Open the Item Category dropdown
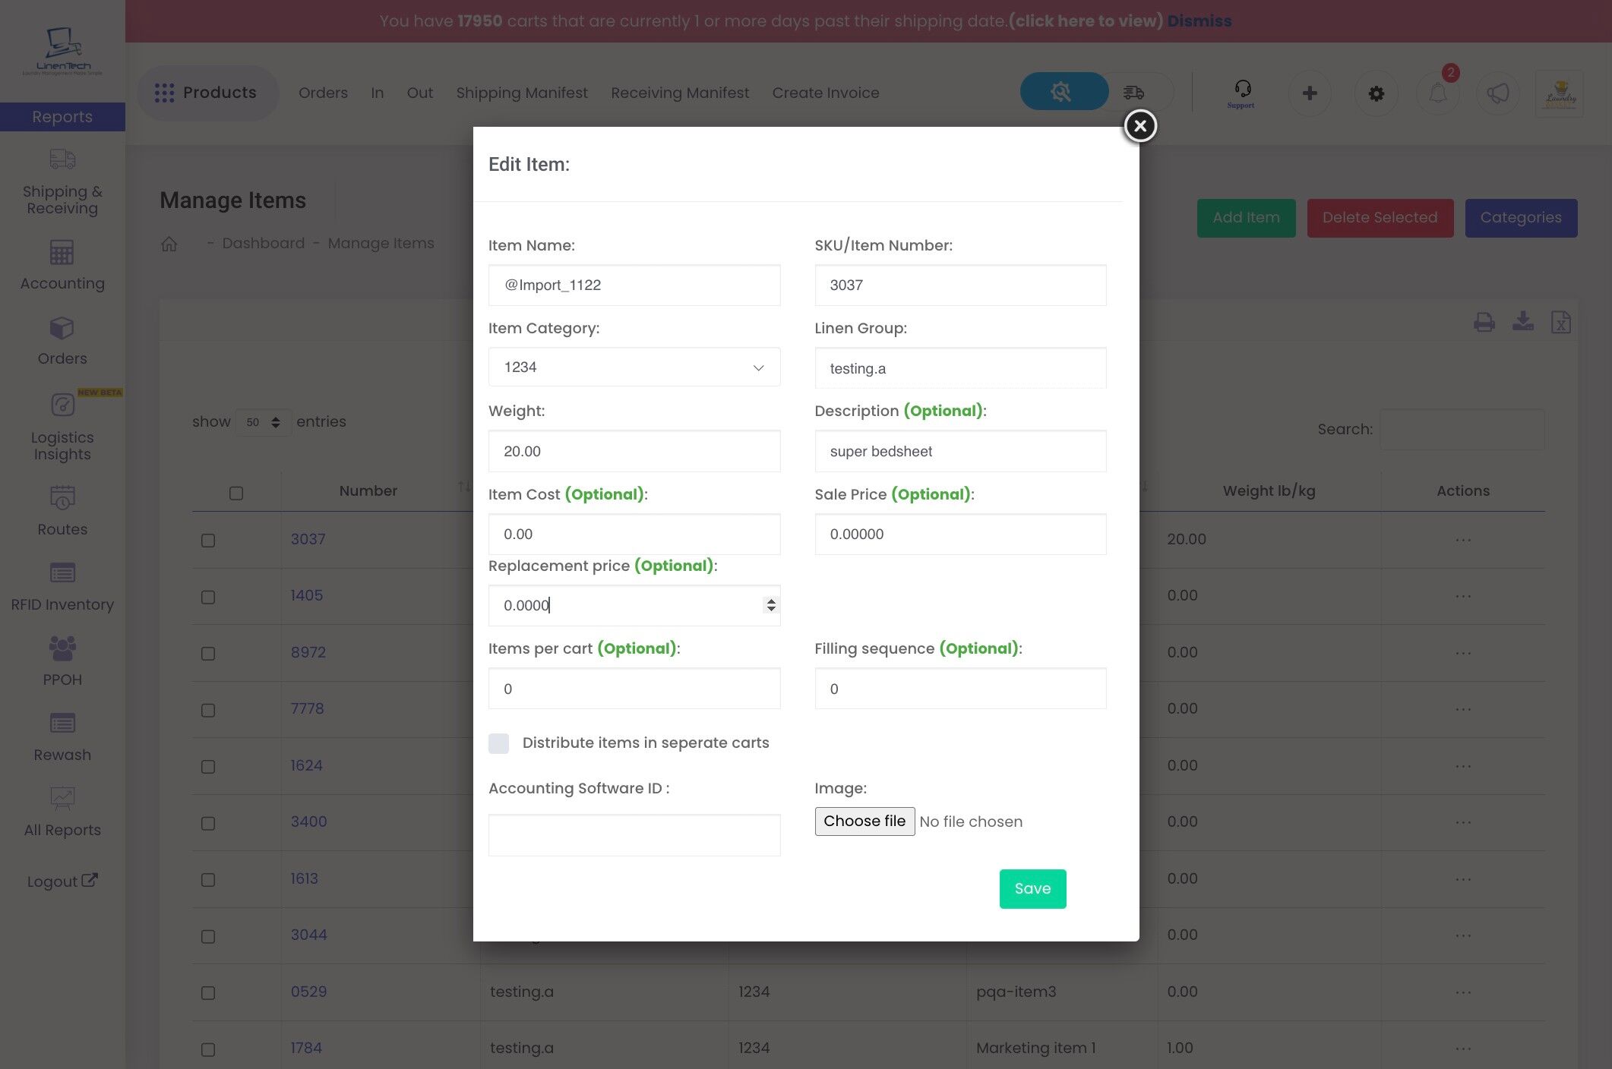 tap(634, 367)
